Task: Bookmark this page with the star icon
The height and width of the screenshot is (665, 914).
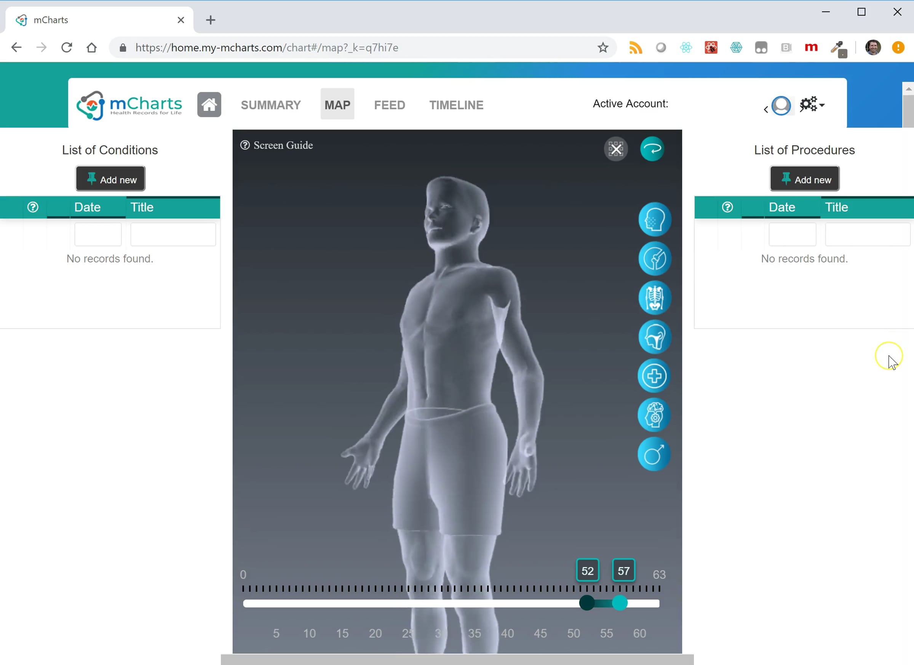Action: click(x=603, y=48)
